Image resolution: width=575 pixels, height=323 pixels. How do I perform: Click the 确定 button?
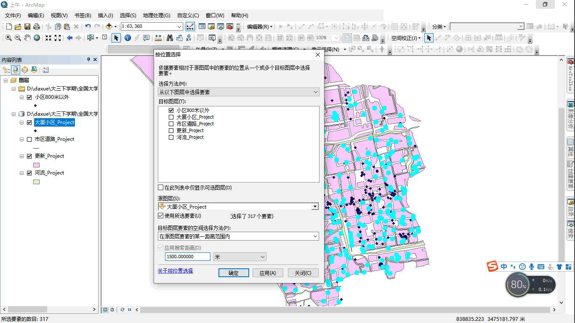point(234,273)
